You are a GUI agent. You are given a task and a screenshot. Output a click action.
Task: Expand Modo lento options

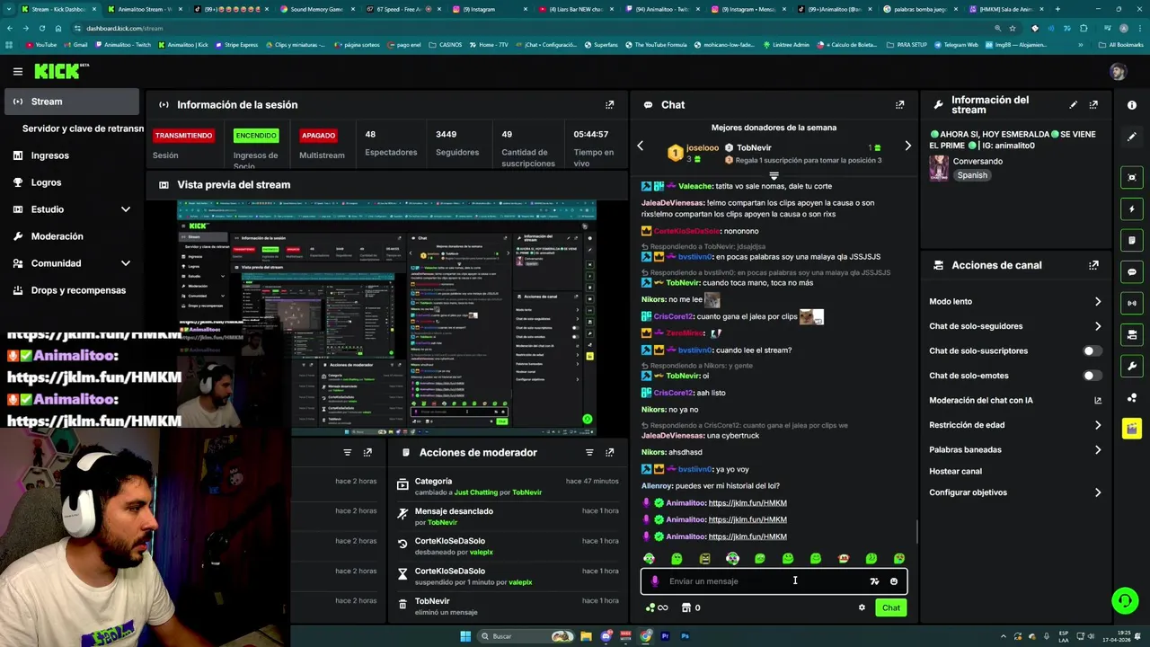[1097, 301]
